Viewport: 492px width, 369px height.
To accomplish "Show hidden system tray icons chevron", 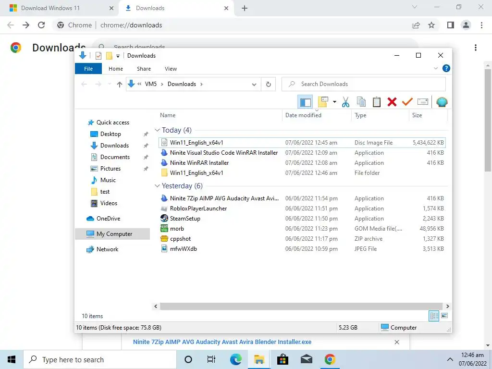I will [450, 359].
